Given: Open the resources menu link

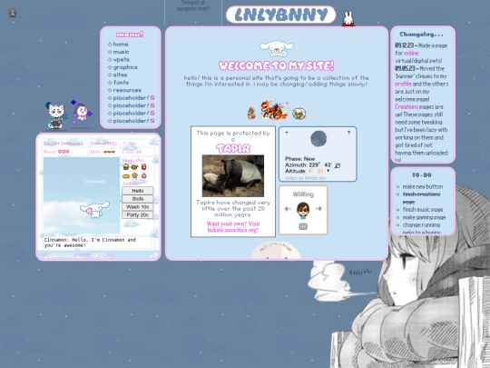Looking at the screenshot, I should 127,90.
